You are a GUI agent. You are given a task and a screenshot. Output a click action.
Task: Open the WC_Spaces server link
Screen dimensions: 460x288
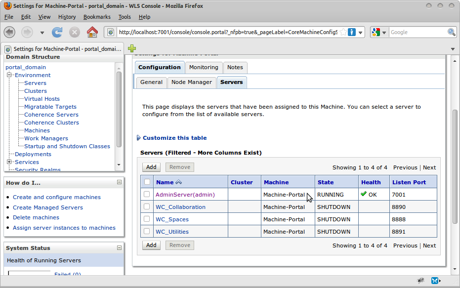click(x=172, y=219)
